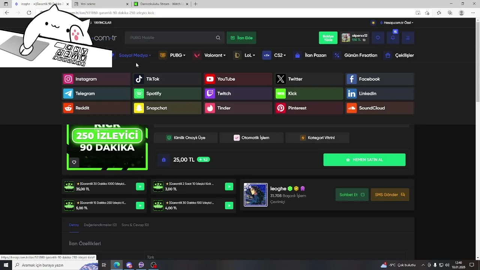Click SMS Gönder button
The height and width of the screenshot is (270, 480).
[x=390, y=195]
